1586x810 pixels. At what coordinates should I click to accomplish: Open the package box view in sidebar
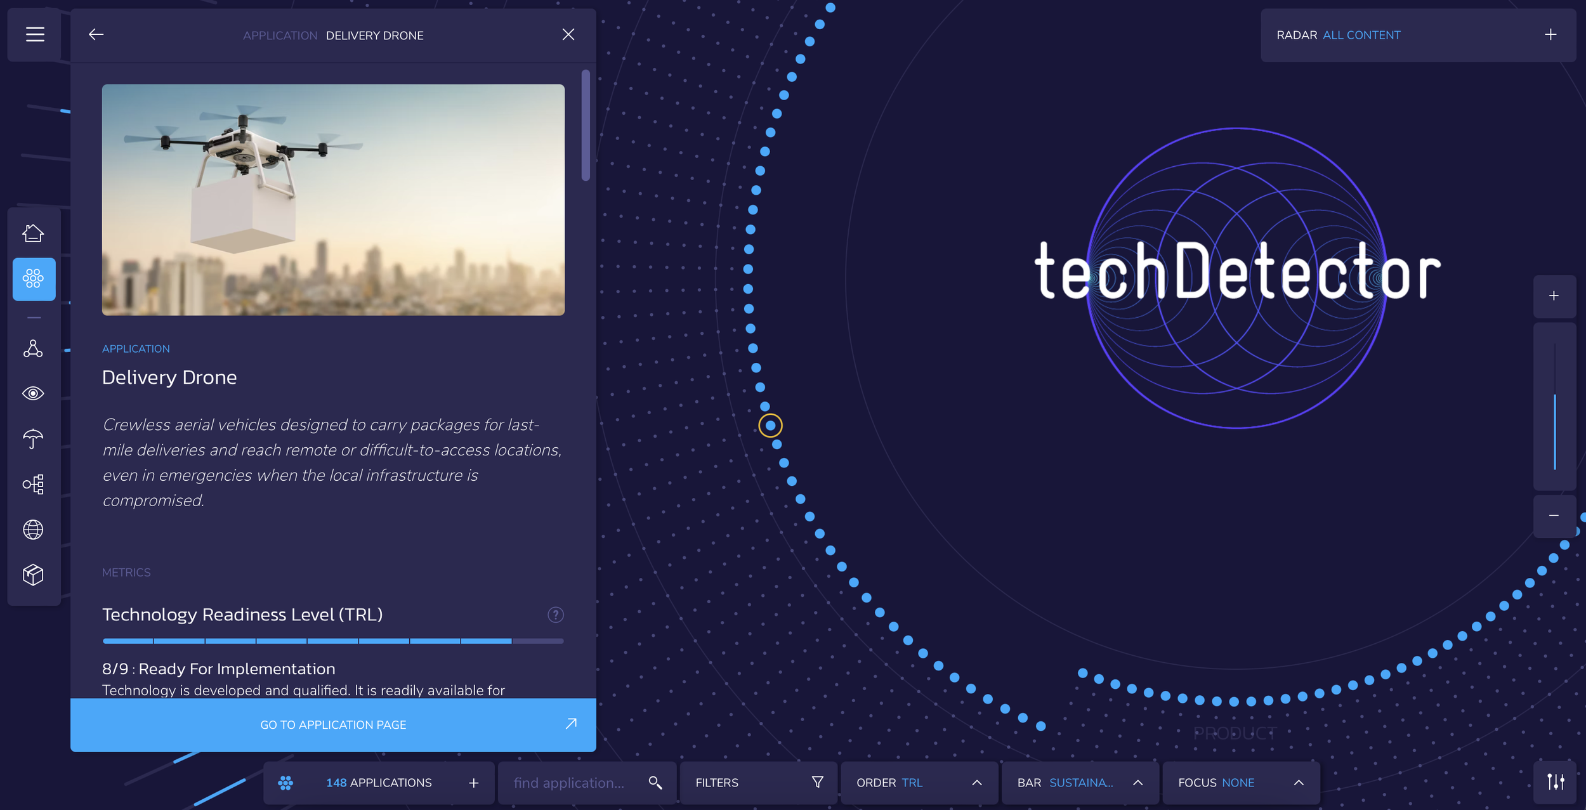pos(33,575)
